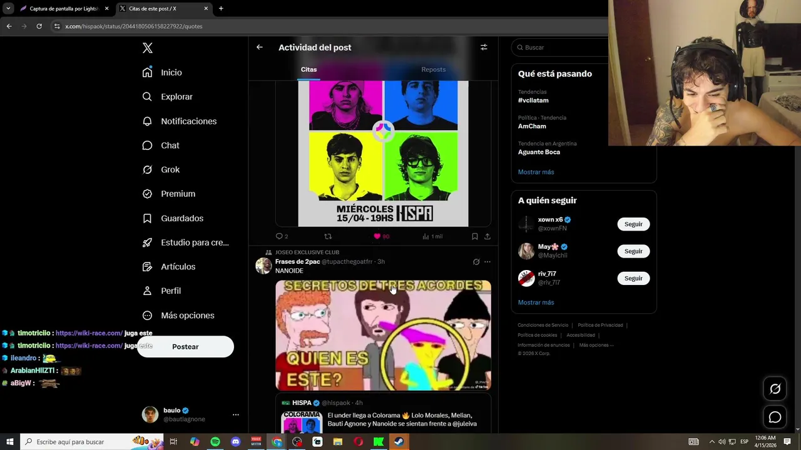This screenshot has height=450, width=801.
Task: Click Mostrar más under trends
Action: point(536,172)
